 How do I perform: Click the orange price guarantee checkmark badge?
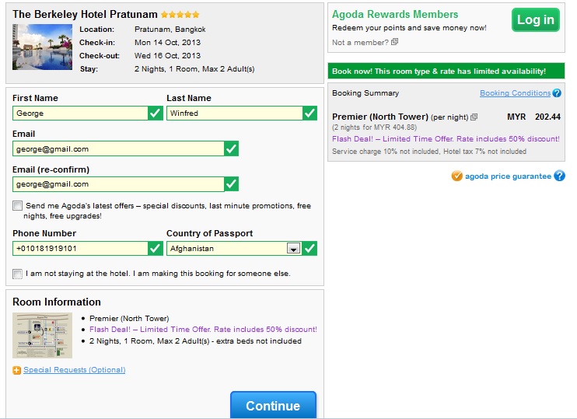[456, 176]
